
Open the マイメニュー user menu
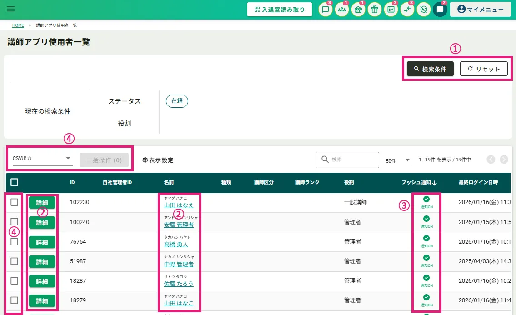click(481, 10)
